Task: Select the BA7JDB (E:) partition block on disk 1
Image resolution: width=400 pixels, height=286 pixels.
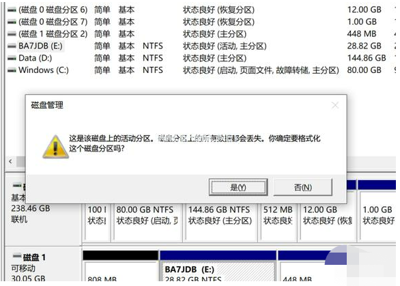Action: tap(218, 271)
